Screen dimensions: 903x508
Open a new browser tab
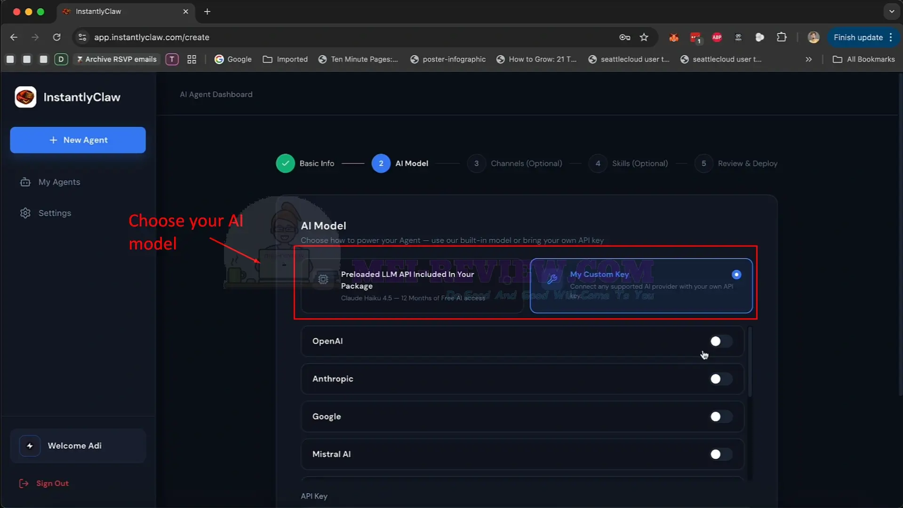tap(207, 11)
